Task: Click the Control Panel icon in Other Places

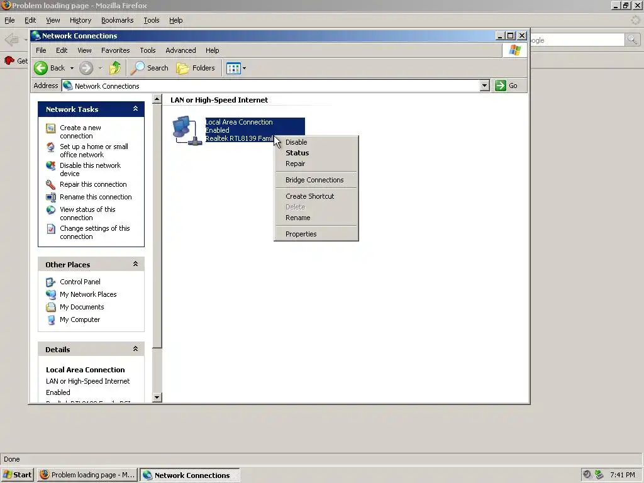Action: point(50,282)
